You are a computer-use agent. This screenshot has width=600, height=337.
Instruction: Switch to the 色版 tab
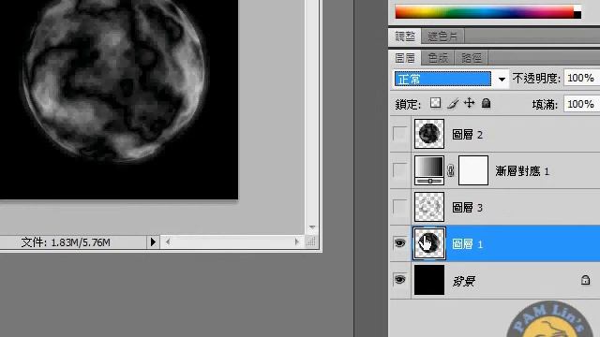438,58
